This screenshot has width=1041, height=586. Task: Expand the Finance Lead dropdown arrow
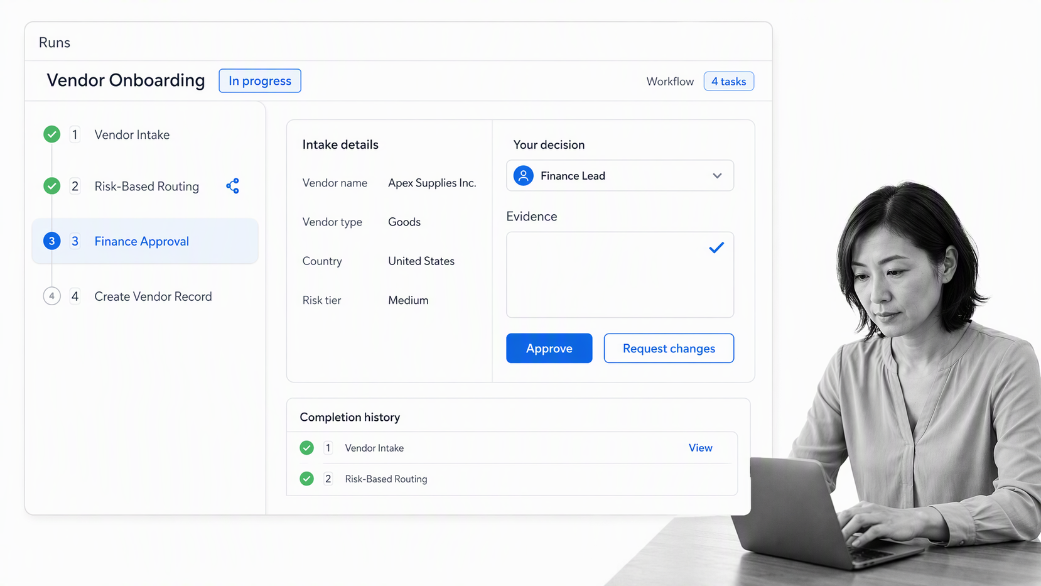point(717,176)
